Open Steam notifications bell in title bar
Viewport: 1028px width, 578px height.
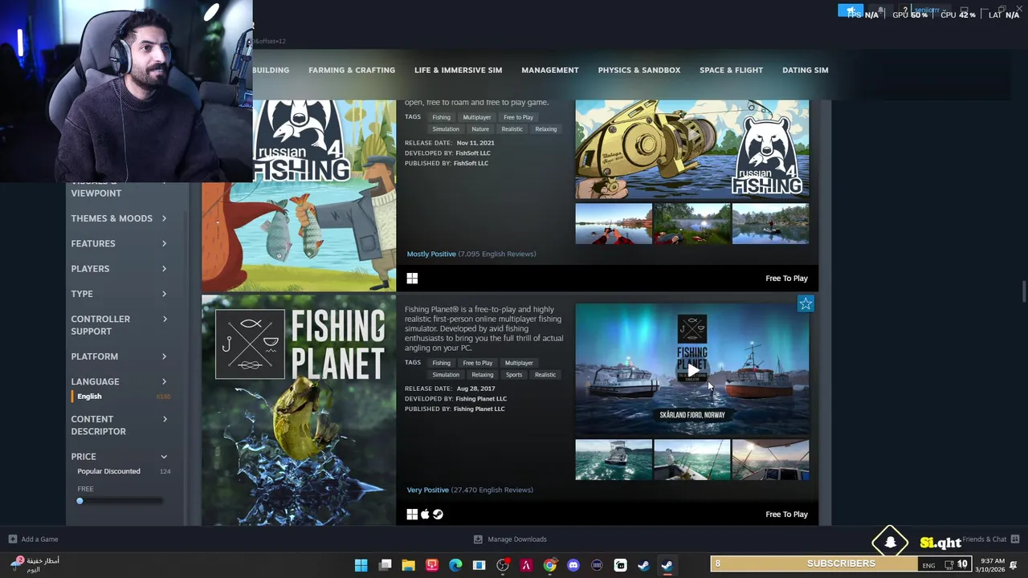pos(880,10)
